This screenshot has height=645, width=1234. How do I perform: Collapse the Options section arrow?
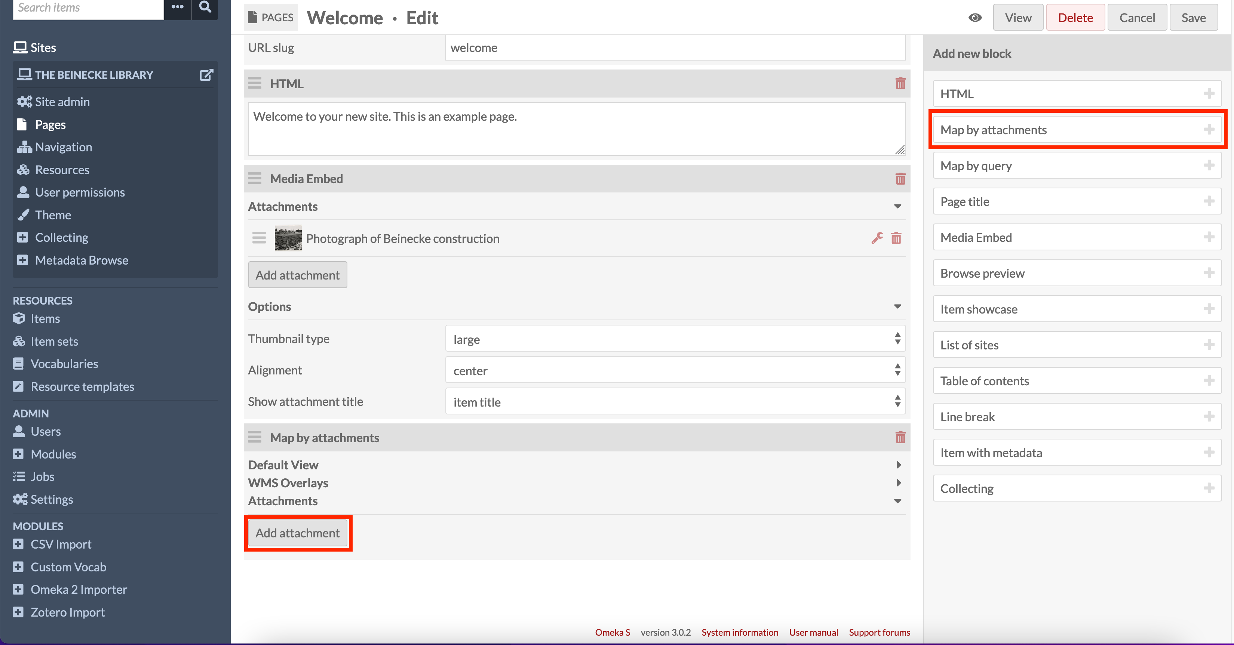click(x=897, y=307)
